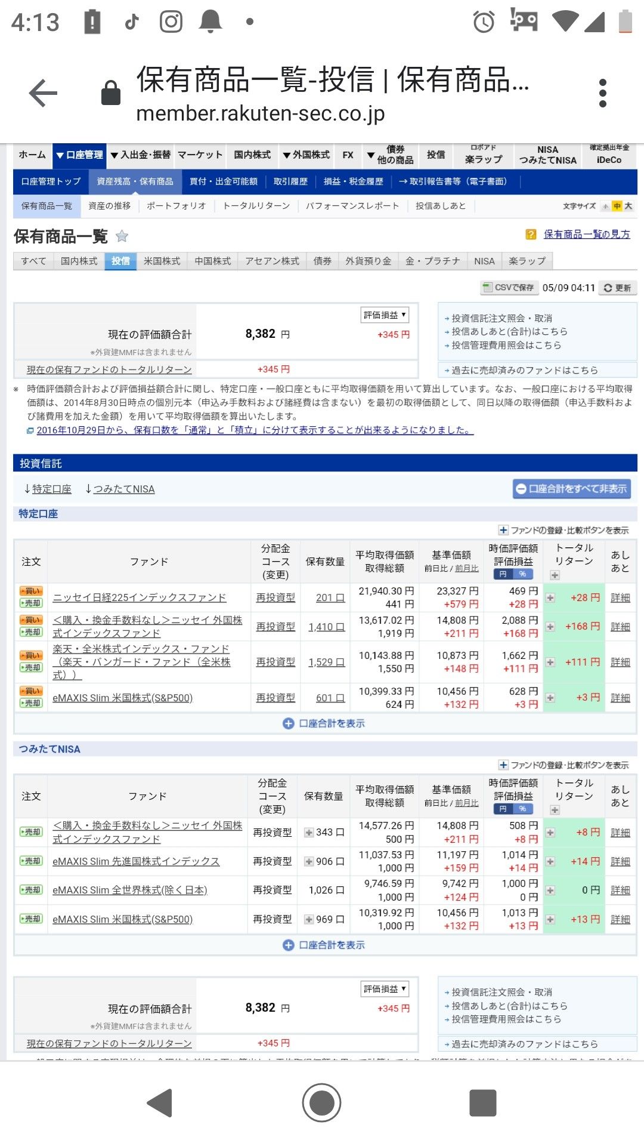
Task: Tap the Android home button
Action: click(321, 1102)
